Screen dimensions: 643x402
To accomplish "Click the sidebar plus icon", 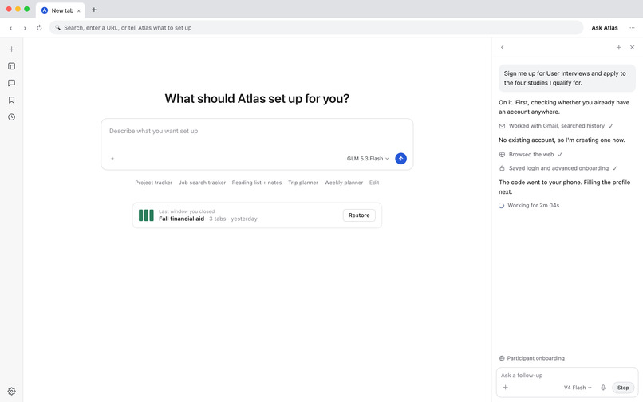I will 11,49.
